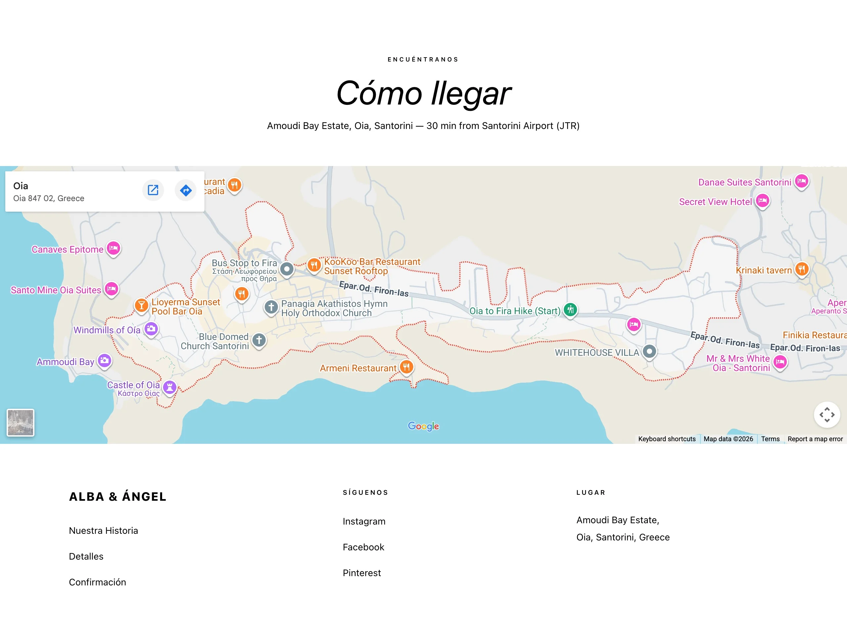
Task: Click the Google logo on the map
Action: tap(423, 426)
